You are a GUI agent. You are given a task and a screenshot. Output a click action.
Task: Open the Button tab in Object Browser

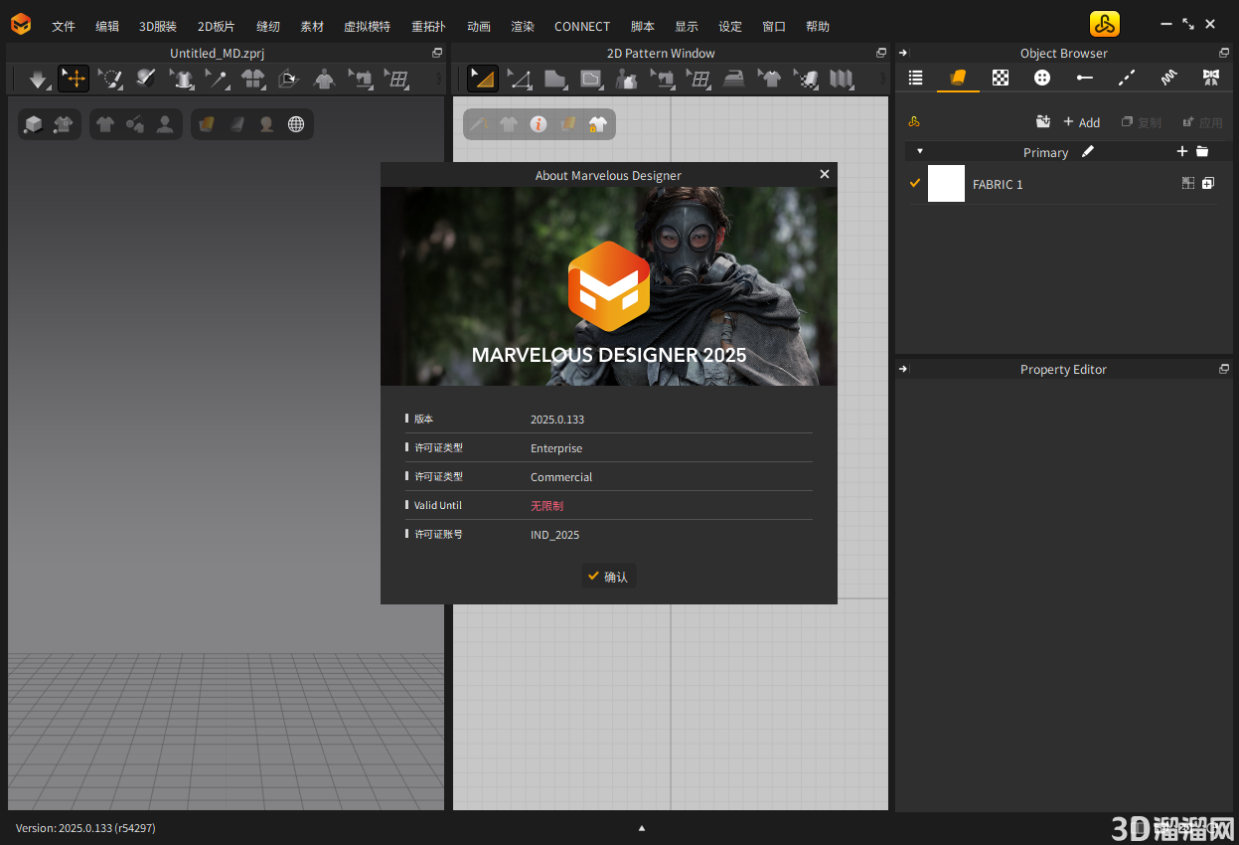pyautogui.click(x=1042, y=78)
